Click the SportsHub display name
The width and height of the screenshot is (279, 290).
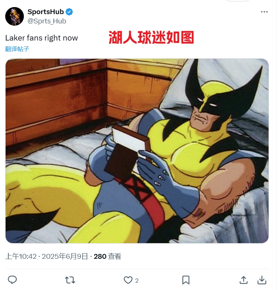tap(45, 12)
